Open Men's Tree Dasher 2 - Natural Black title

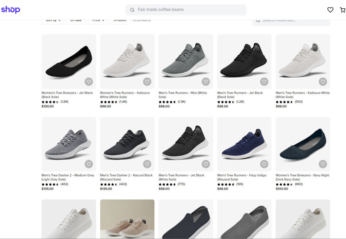(x=126, y=177)
